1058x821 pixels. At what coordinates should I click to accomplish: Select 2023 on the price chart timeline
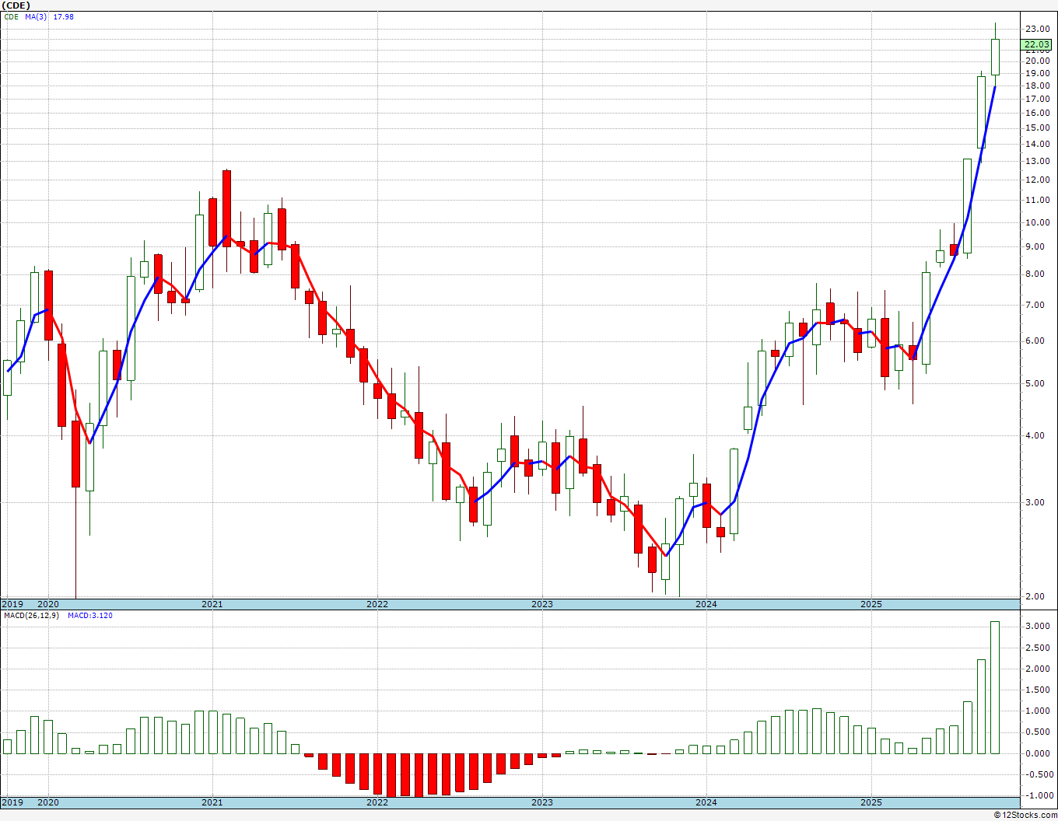tap(542, 604)
